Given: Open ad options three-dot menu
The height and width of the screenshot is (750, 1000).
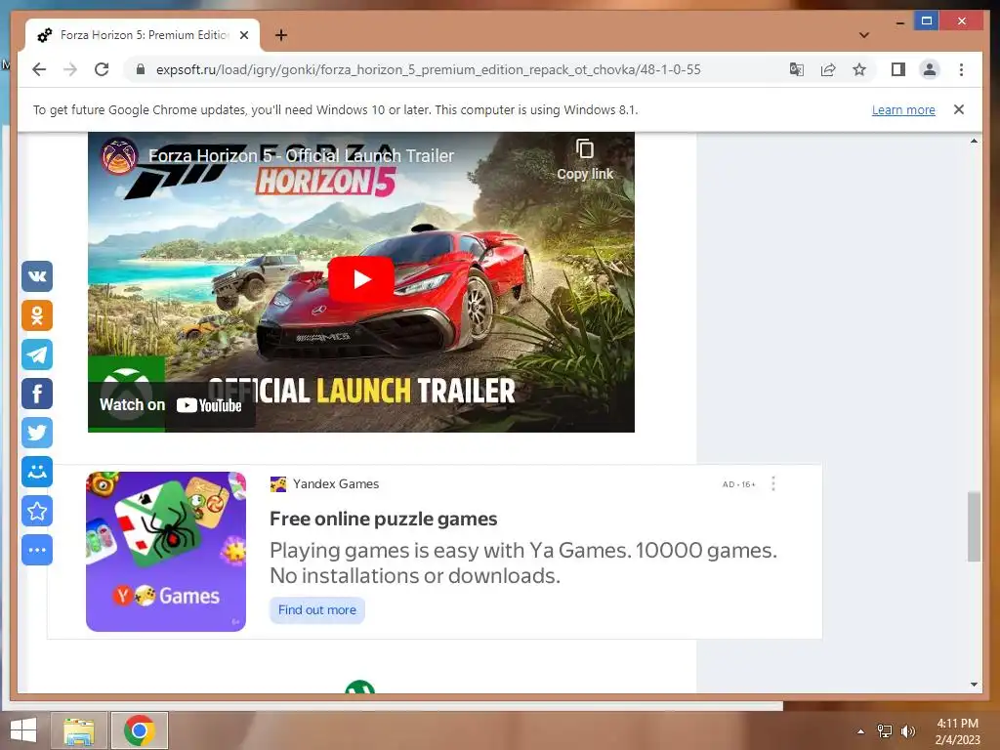Looking at the screenshot, I should click(x=773, y=484).
